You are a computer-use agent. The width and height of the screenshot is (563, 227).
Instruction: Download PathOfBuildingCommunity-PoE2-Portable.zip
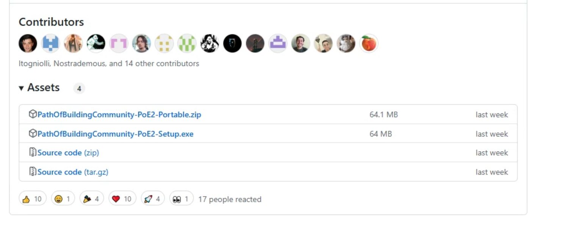[119, 114]
